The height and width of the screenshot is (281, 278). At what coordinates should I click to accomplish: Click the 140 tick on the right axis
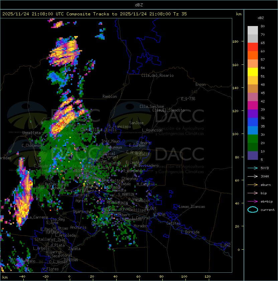click(x=235, y=88)
